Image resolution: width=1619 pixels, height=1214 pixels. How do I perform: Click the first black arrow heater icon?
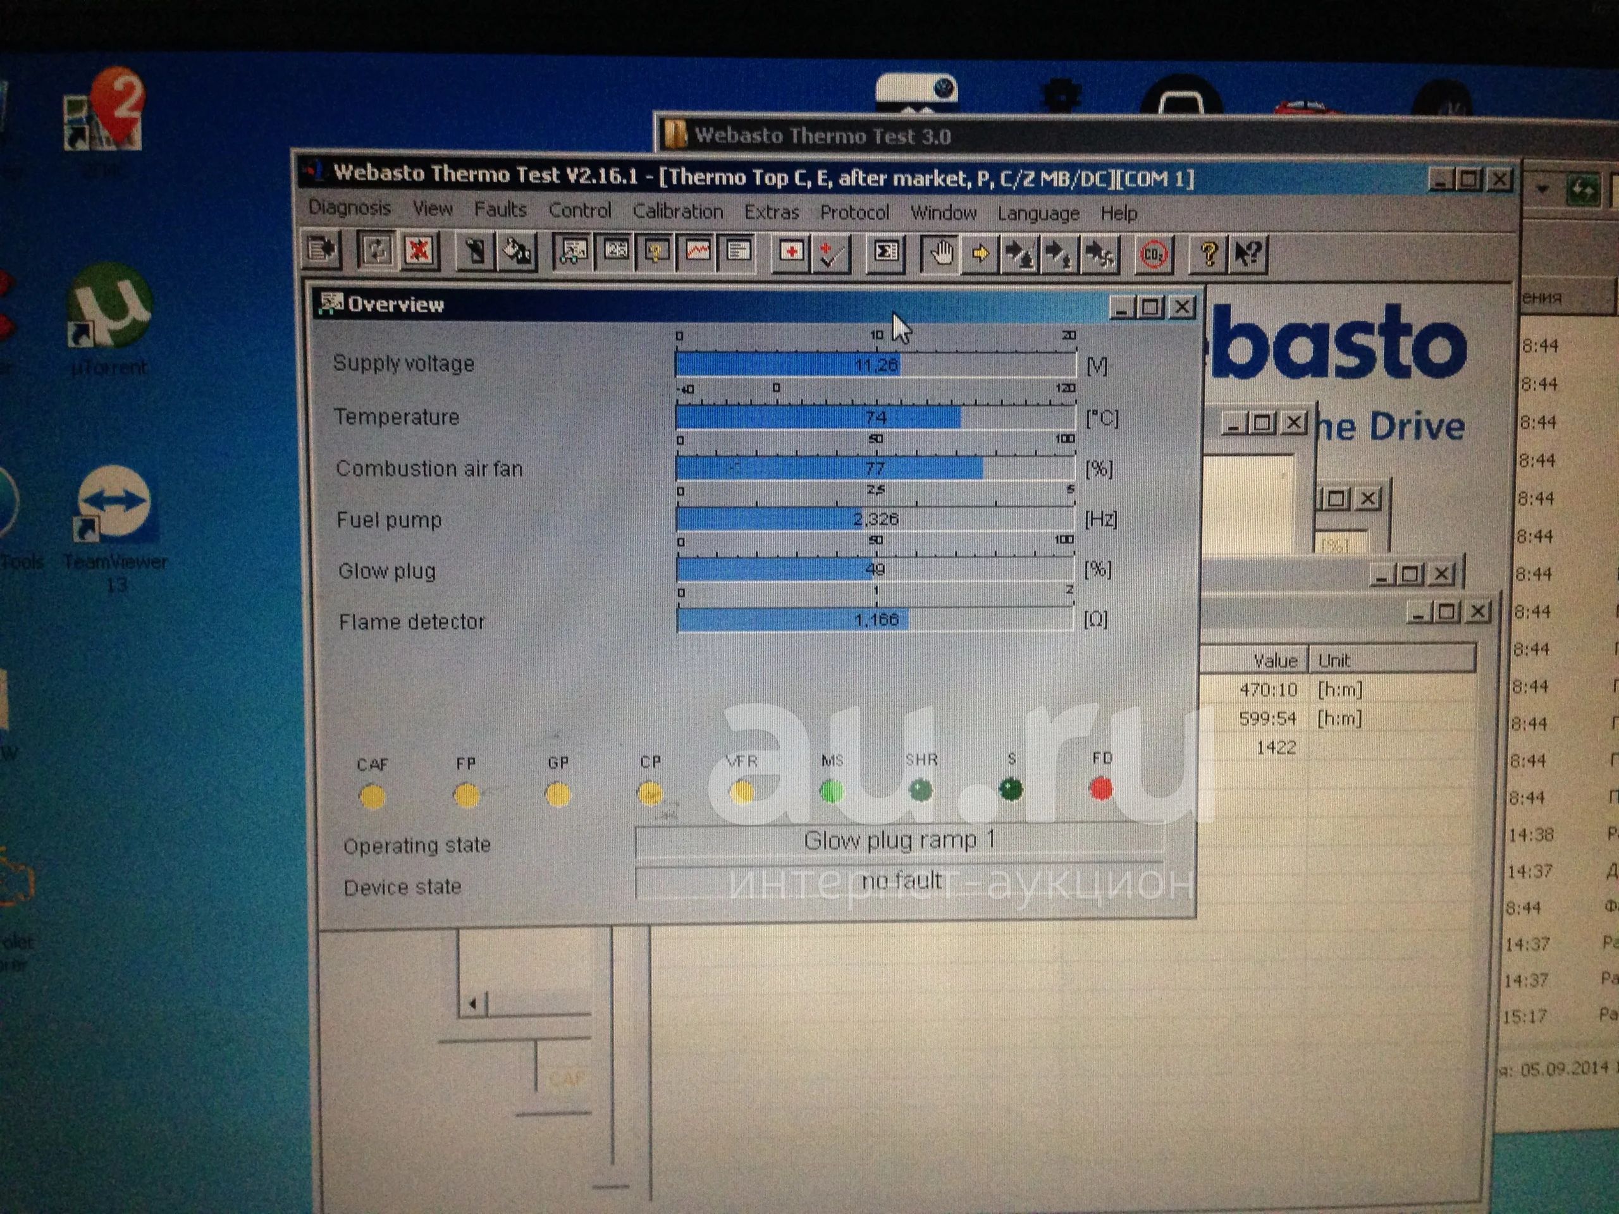1019,255
